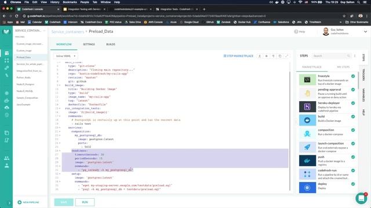Open the HELP vertical tab
The width and height of the screenshot is (371, 208).
(x=363, y=112)
